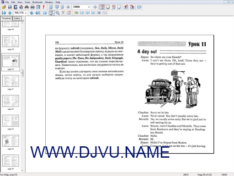Toggle the magnifier zoom tool
This screenshot has width=234, height=176.
pyautogui.click(x=58, y=13)
